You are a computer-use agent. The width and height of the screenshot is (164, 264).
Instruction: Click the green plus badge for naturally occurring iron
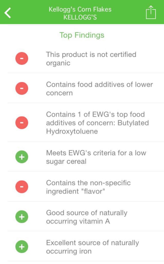point(22,247)
